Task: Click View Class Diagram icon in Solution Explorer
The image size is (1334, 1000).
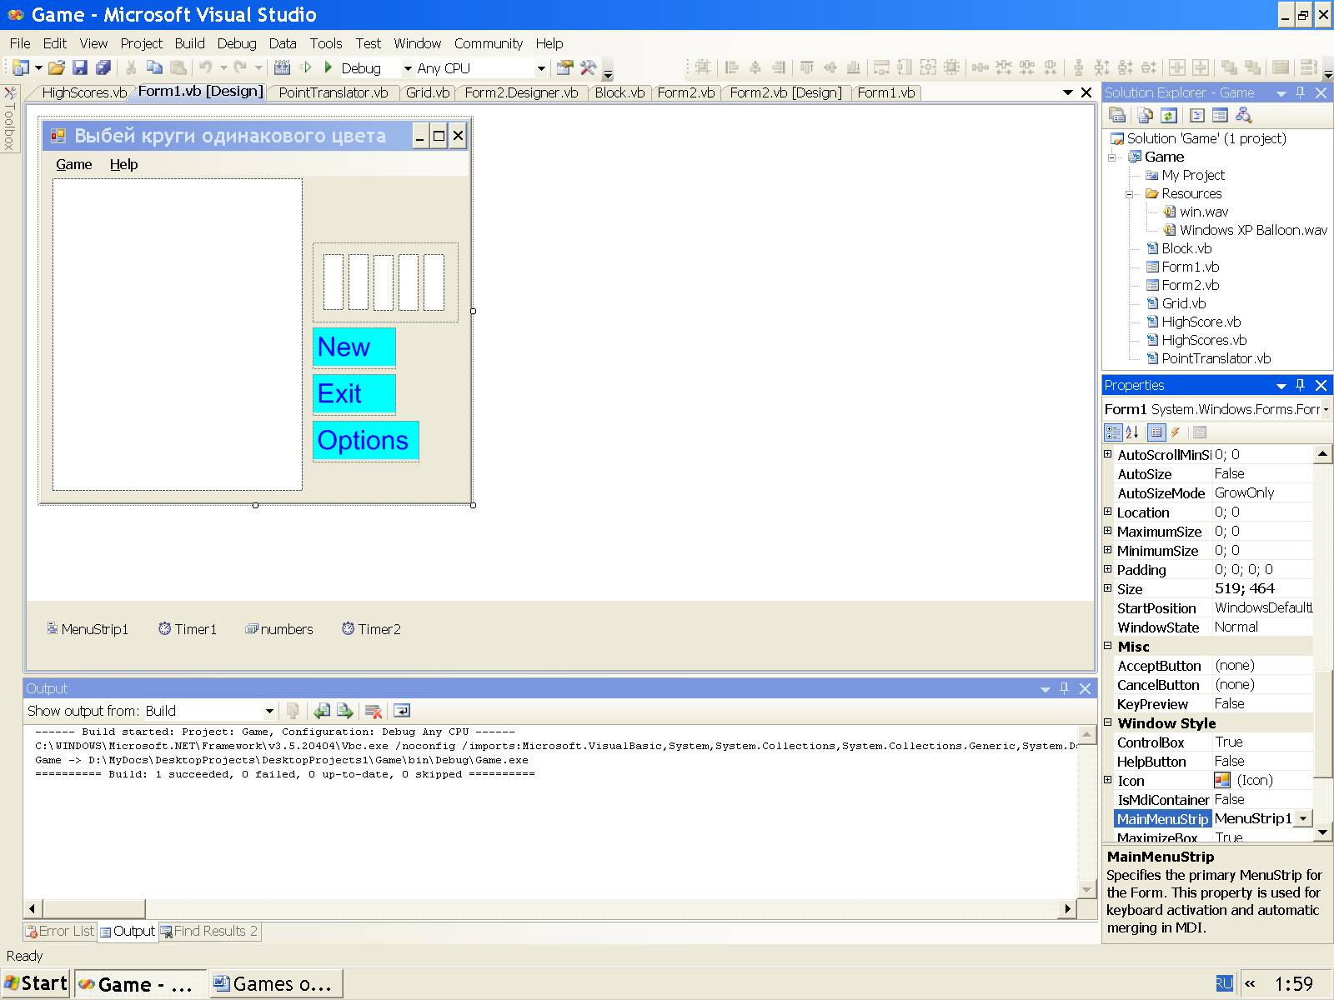Action: coord(1243,116)
